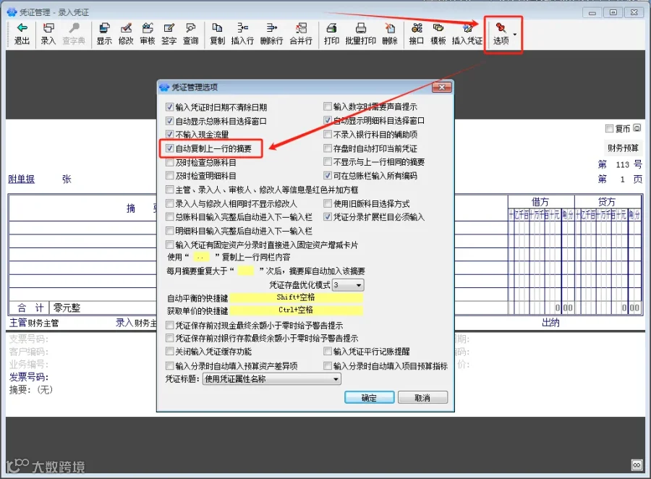Image resolution: width=651 pixels, height=479 pixels.
Task: Open the 凭证存盘优化模式 dropdown
Action: click(x=349, y=285)
